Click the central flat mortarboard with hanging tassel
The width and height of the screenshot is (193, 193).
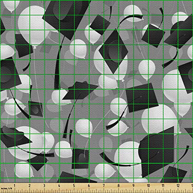pos(80,91)
